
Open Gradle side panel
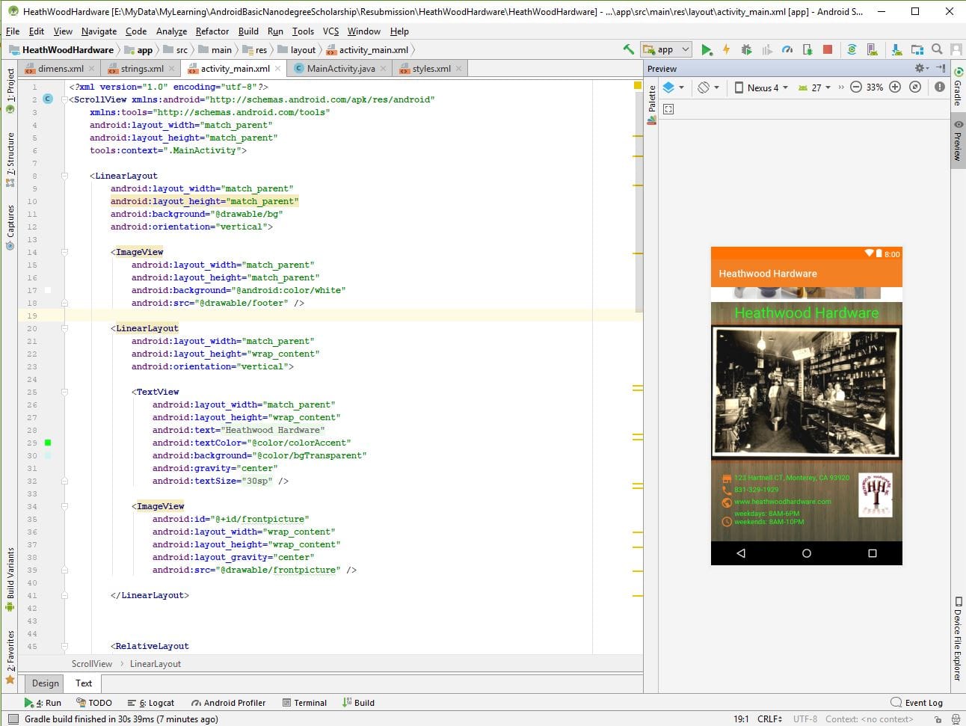[958, 86]
